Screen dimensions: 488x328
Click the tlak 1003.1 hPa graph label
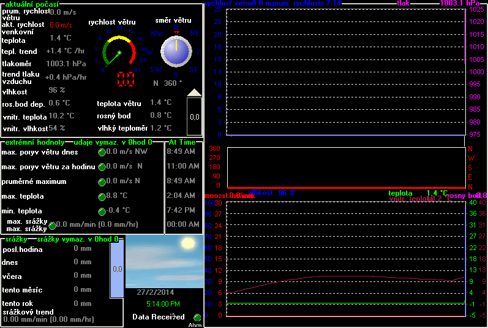tap(438, 4)
